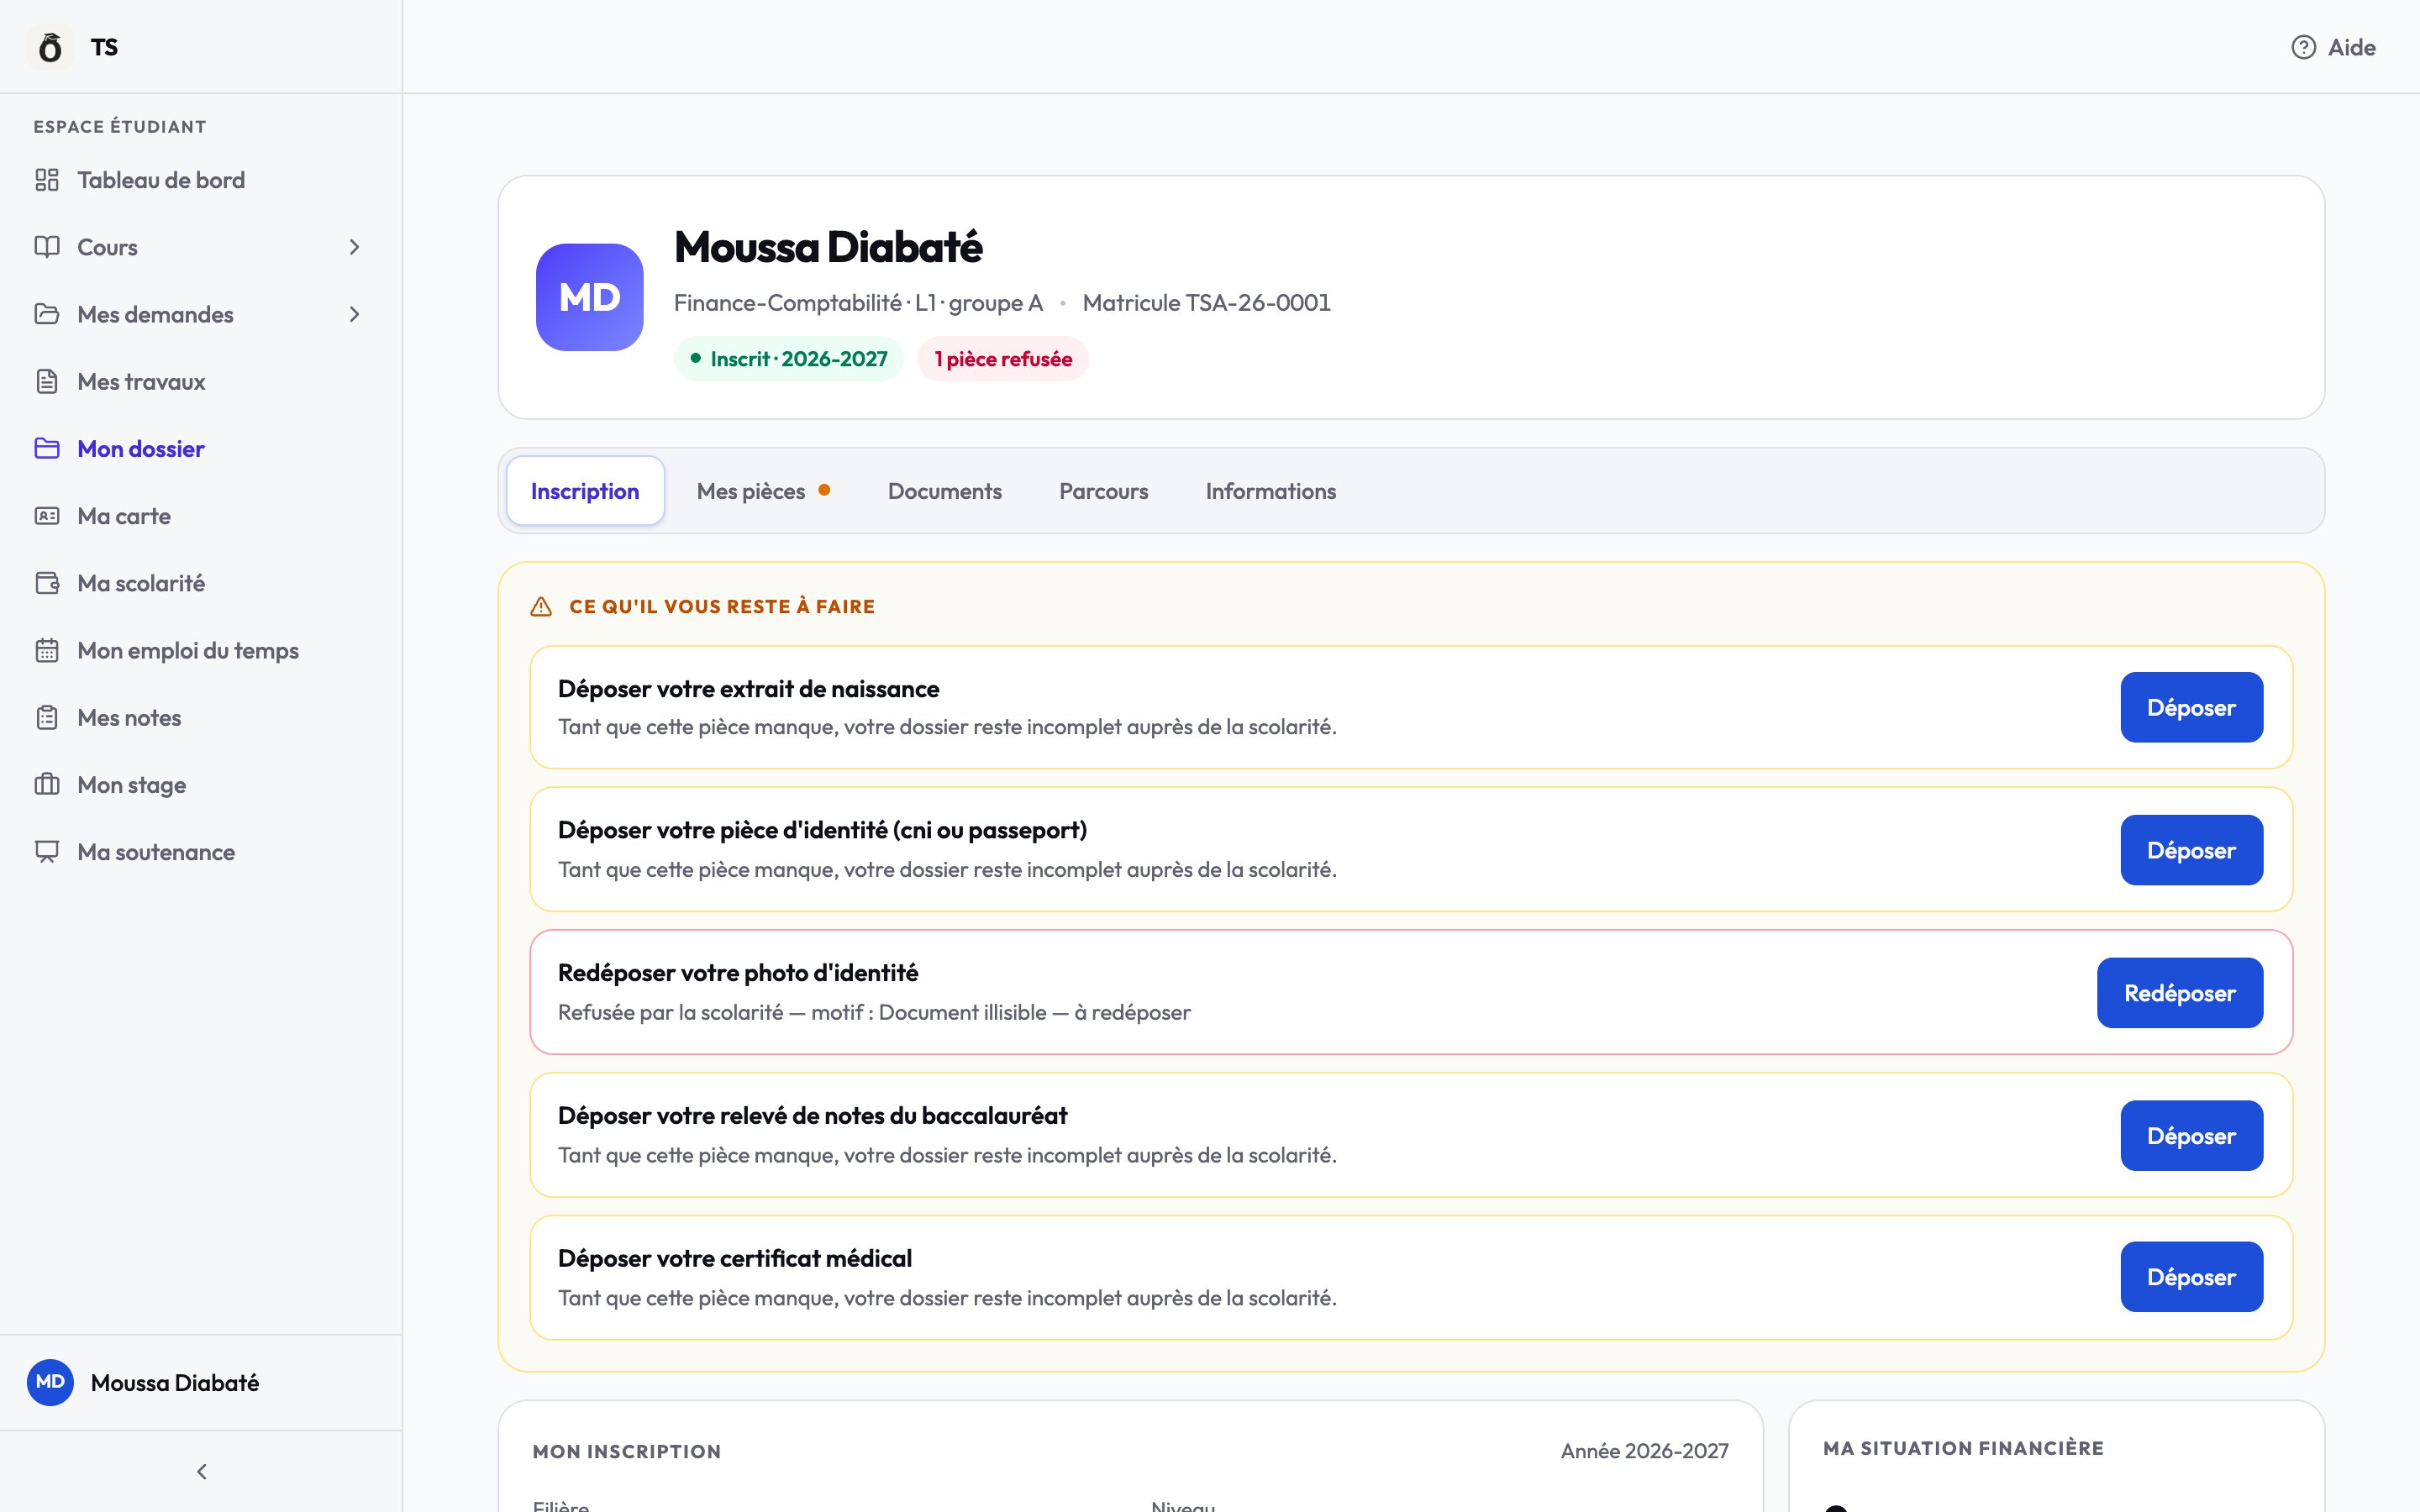Click the Mon dossier folder icon

coord(47,448)
